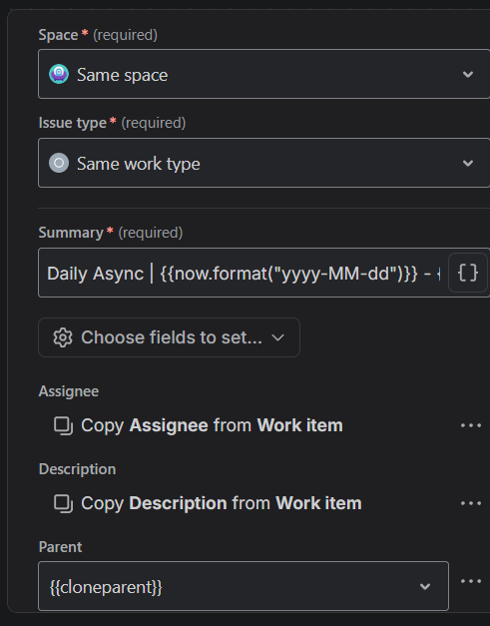Select the Same work type text field
Image resolution: width=490 pixels, height=626 pixels.
click(x=139, y=164)
